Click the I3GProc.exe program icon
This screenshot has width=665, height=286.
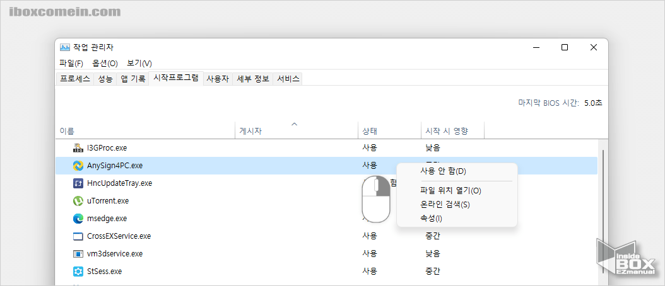(x=78, y=148)
